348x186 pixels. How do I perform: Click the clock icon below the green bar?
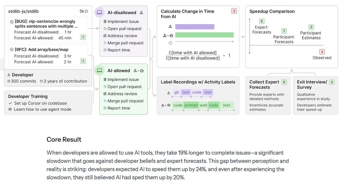point(170,42)
